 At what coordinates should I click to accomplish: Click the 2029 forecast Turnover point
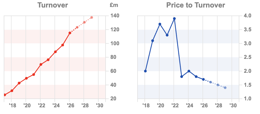click(92, 17)
